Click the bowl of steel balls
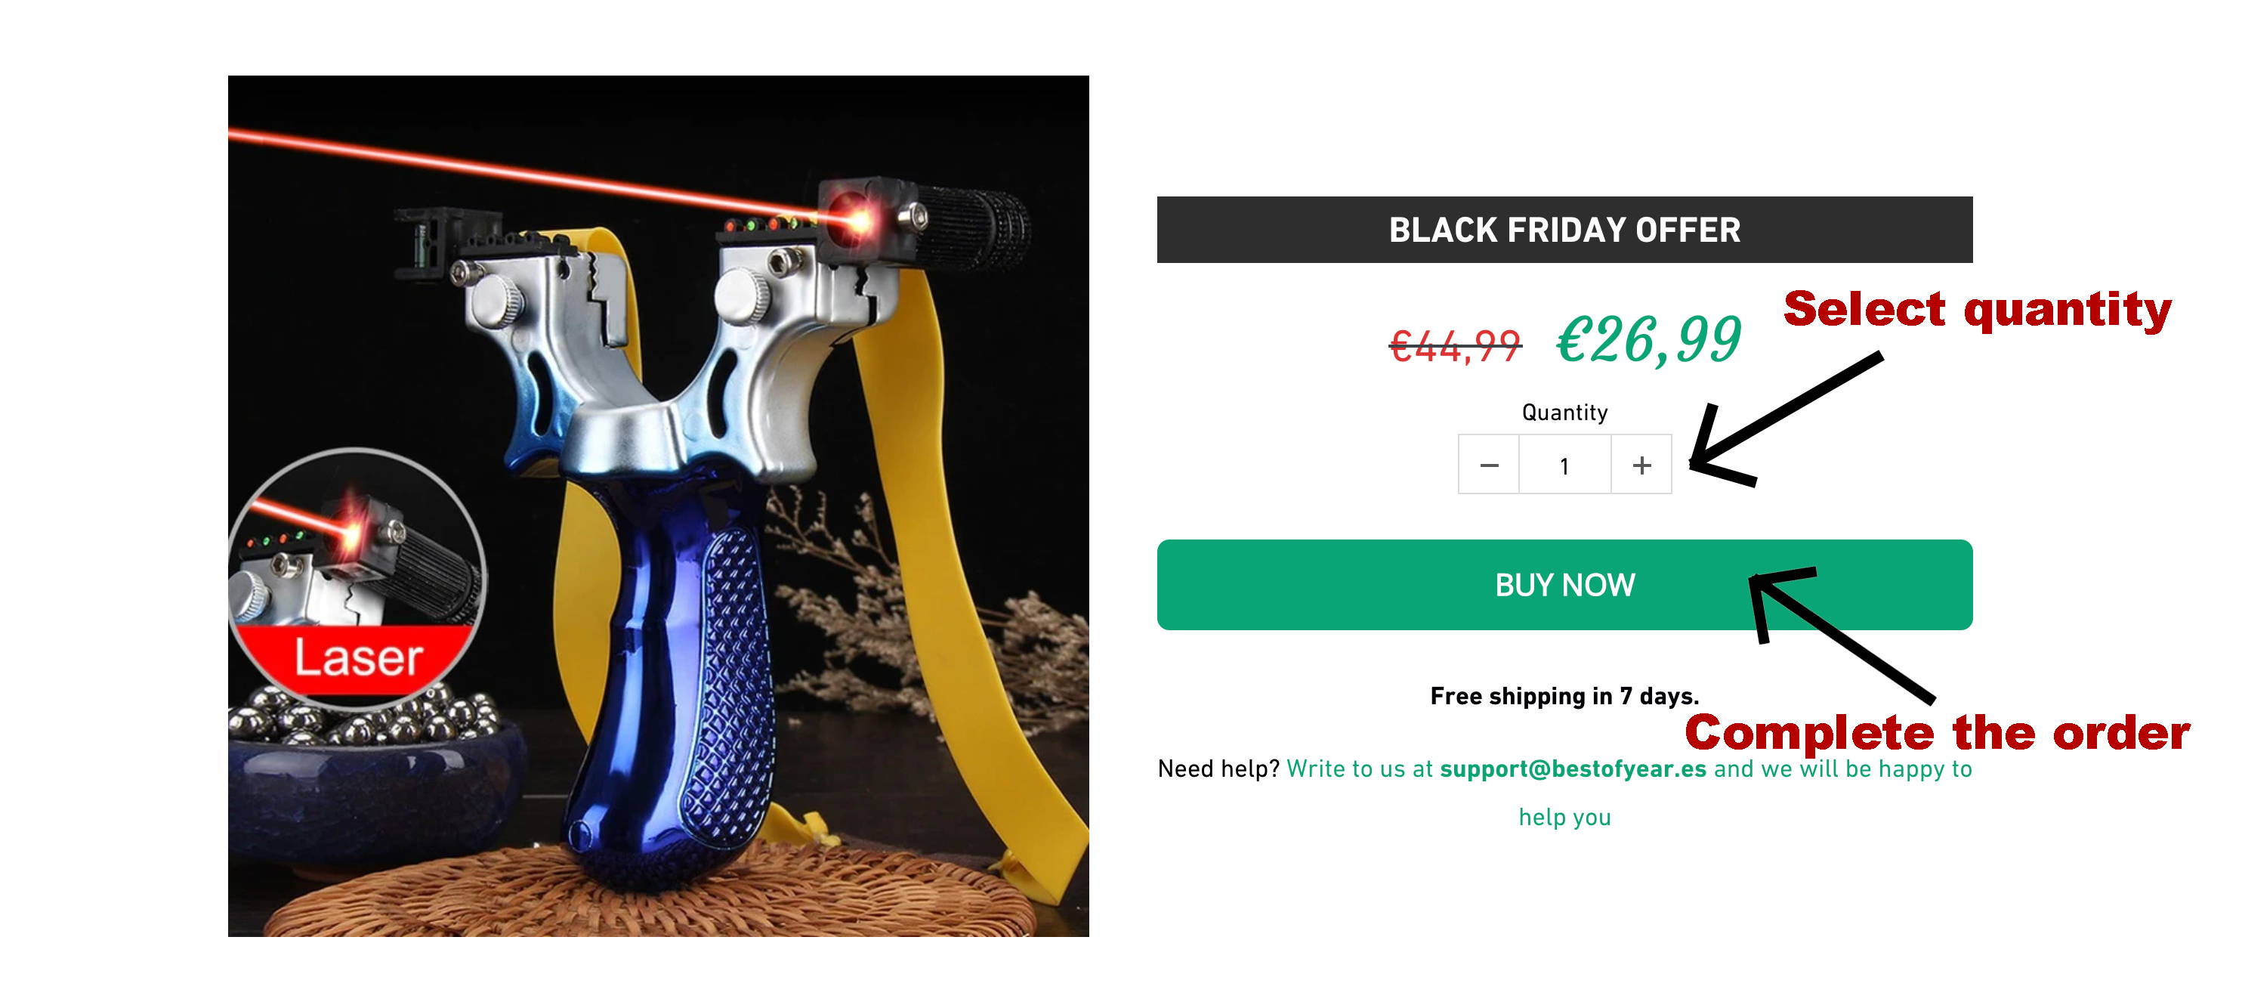 pos(374,766)
